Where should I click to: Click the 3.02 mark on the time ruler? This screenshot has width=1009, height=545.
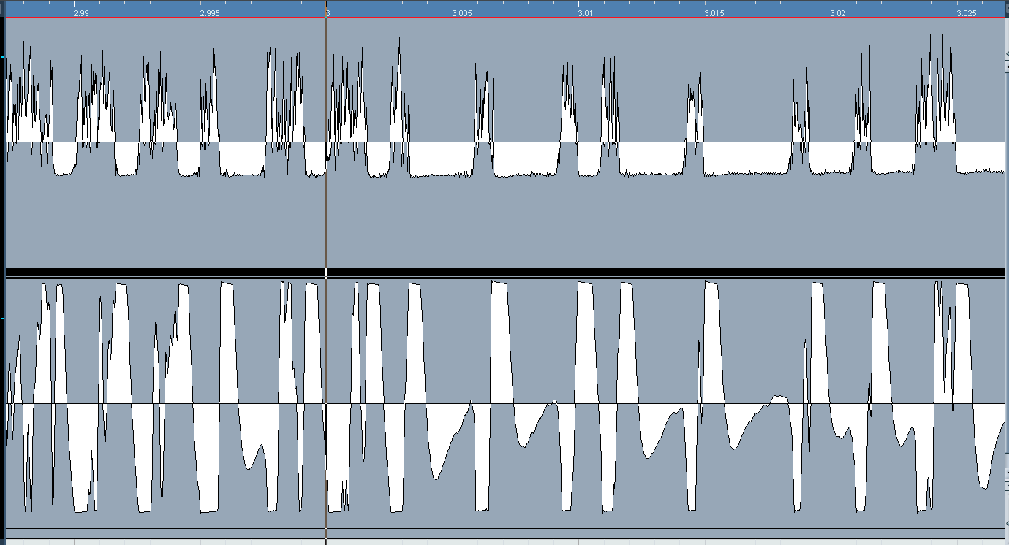(838, 13)
